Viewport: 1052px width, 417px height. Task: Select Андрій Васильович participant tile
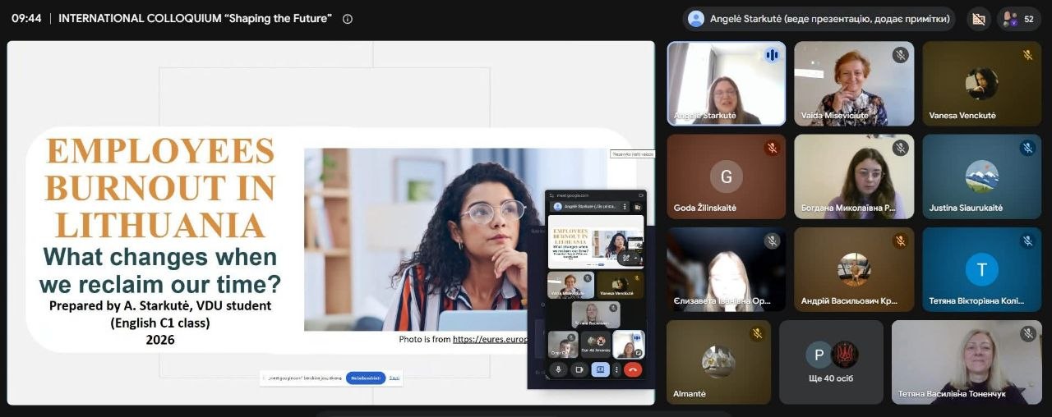(854, 269)
